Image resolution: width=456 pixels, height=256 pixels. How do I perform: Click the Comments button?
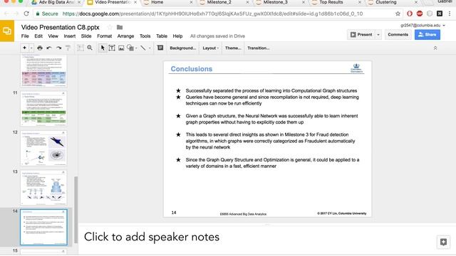pyautogui.click(x=398, y=35)
